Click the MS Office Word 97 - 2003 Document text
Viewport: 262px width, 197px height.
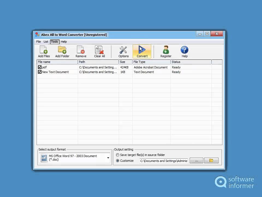click(x=73, y=158)
